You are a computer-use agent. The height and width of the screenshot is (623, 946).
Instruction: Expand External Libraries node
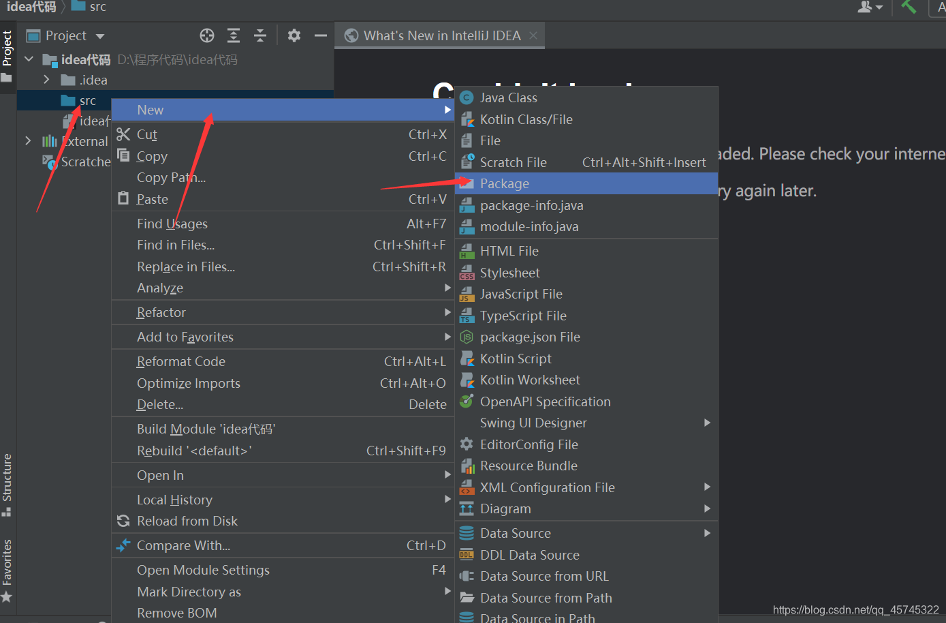click(28, 141)
